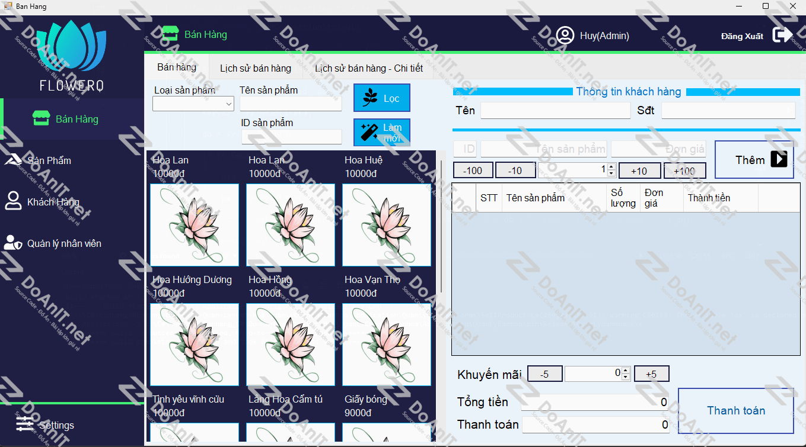Select the Hoa Huệ product thumbnail
The width and height of the screenshot is (806, 447).
(387, 225)
